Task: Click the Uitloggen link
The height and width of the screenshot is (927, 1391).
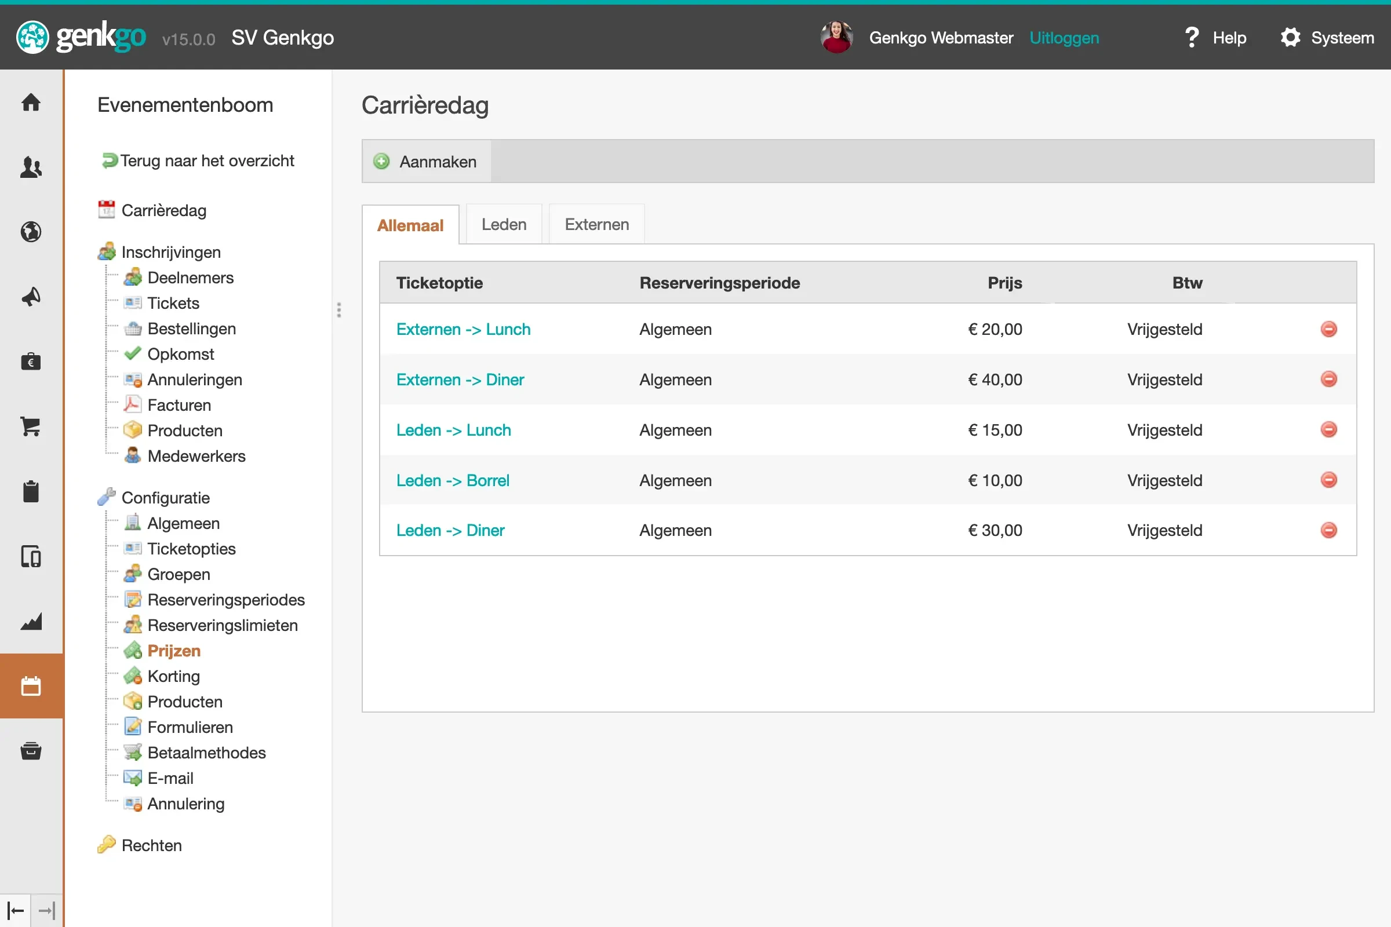Action: click(1064, 38)
